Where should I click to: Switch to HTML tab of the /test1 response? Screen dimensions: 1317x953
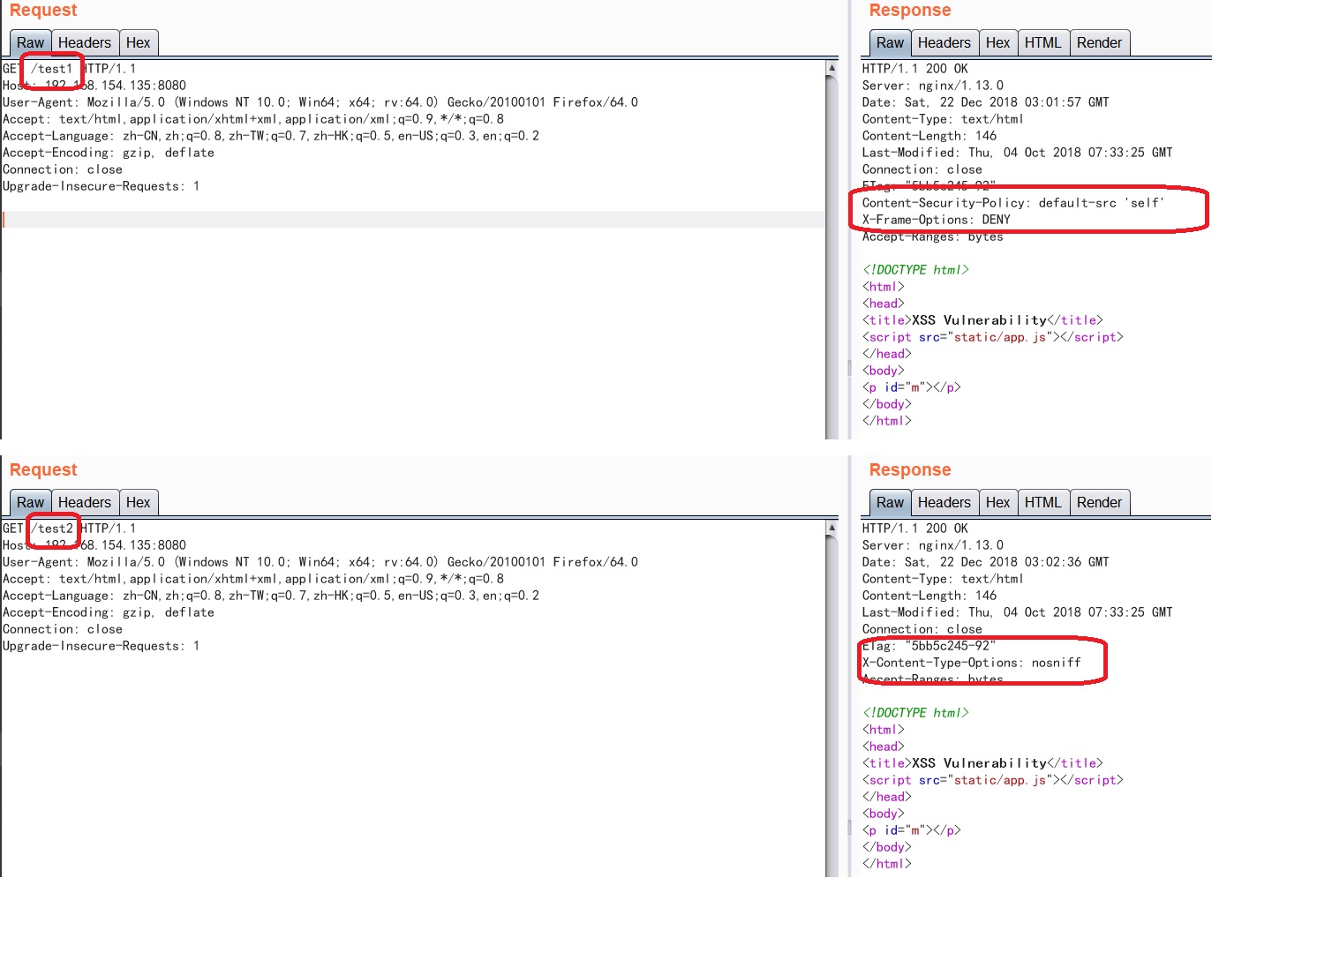tap(1042, 42)
